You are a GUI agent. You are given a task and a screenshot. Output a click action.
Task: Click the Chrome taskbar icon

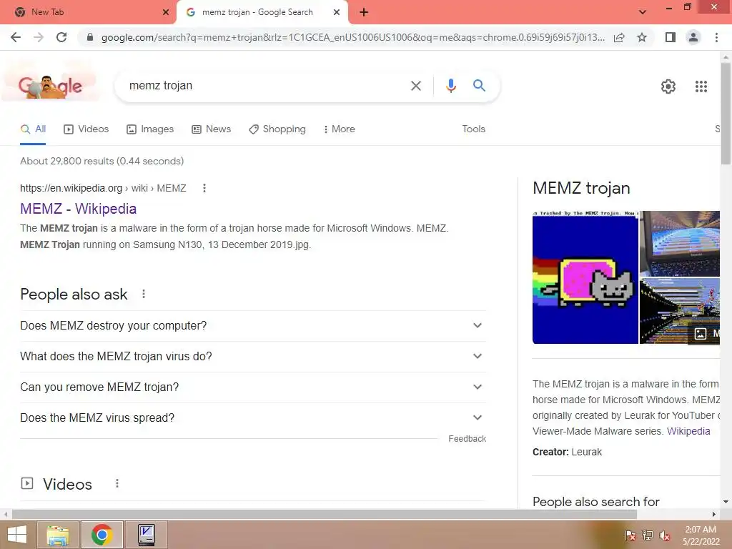pyautogui.click(x=102, y=535)
